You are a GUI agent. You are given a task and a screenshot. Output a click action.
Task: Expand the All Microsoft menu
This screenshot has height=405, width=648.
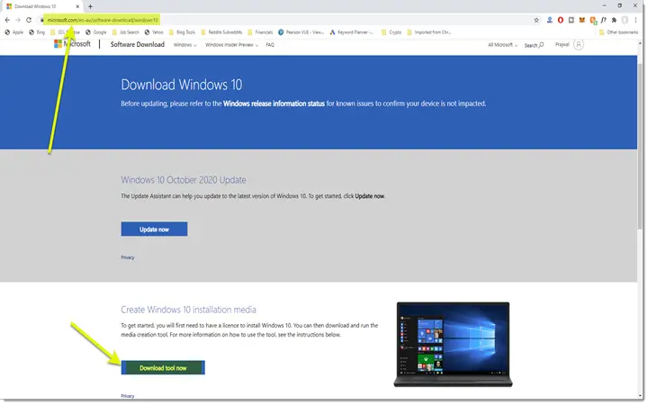tap(502, 45)
